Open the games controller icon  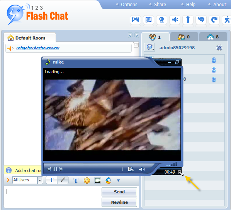click(135, 19)
